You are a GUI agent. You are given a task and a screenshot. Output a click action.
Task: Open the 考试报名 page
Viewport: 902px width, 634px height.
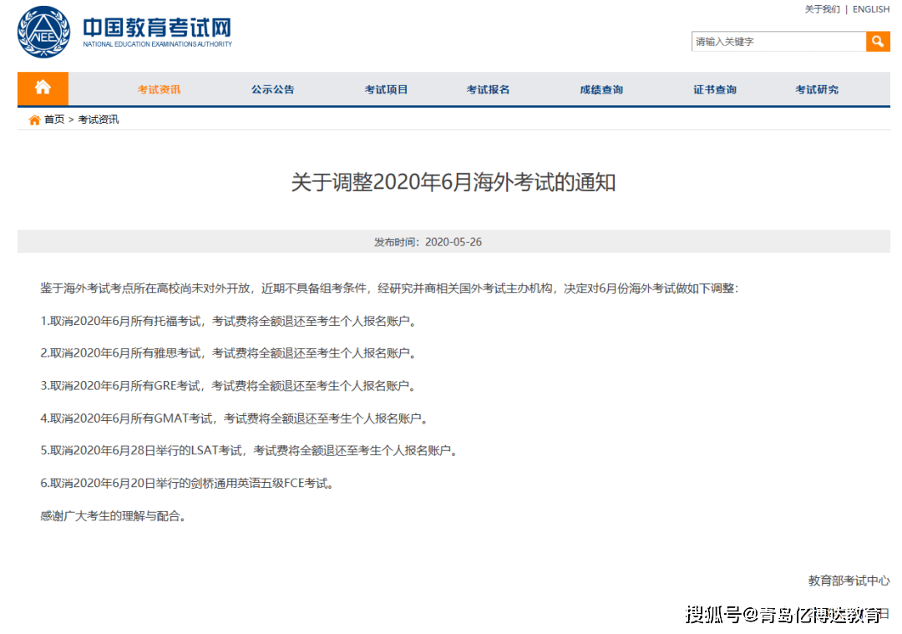point(487,89)
